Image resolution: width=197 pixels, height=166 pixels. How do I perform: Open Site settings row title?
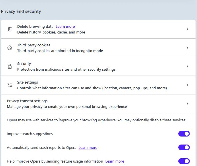[28, 82]
